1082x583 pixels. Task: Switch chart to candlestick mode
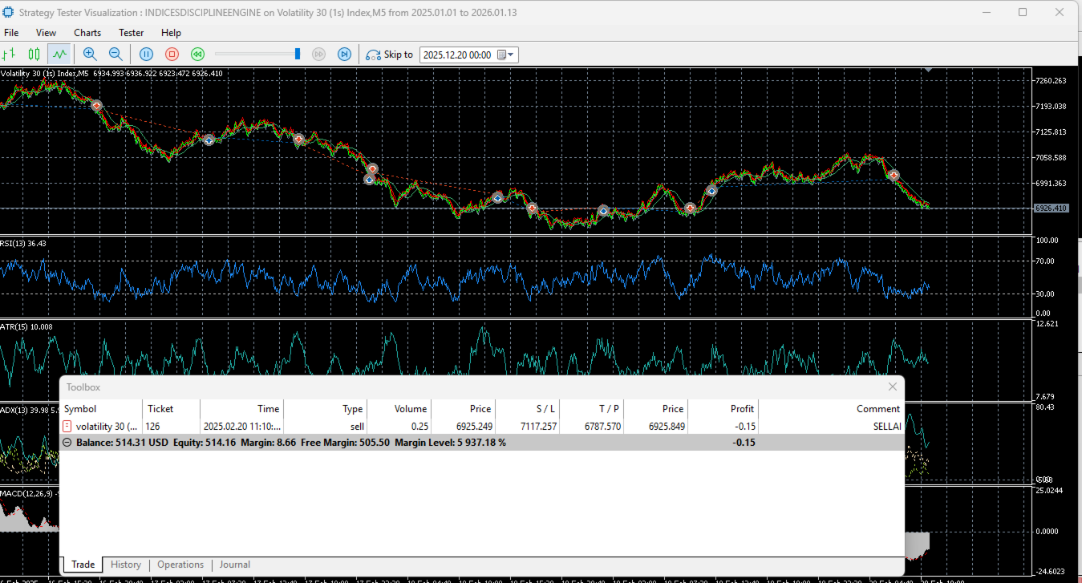(34, 55)
